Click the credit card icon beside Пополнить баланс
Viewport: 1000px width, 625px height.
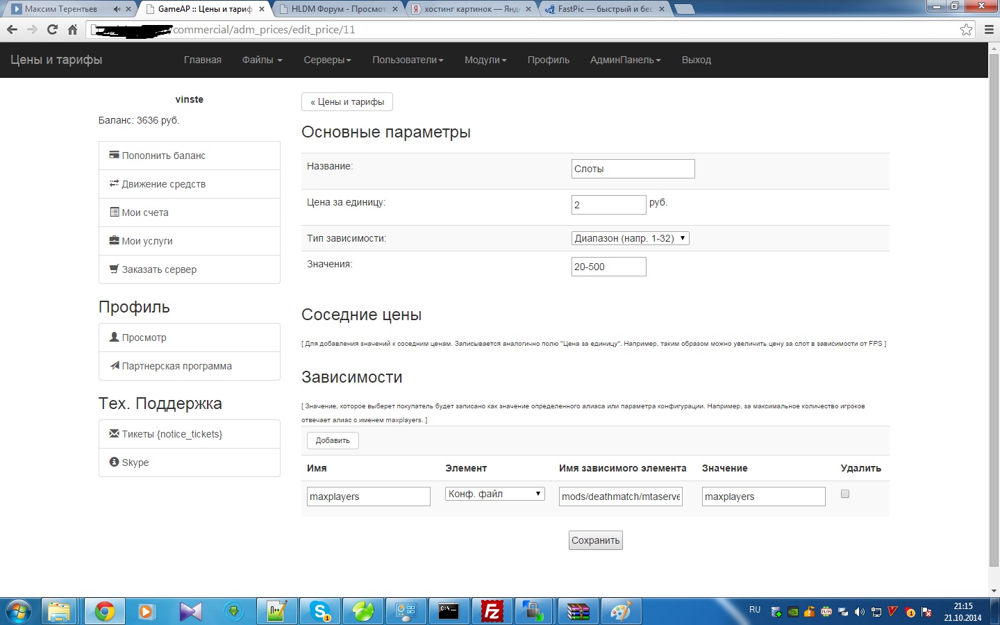(x=114, y=155)
